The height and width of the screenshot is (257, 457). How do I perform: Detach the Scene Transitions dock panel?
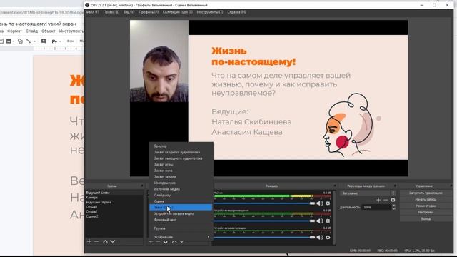click(395, 186)
